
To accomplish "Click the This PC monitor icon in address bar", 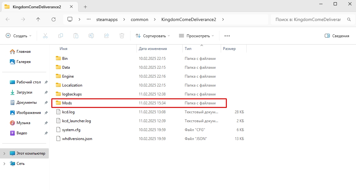I will (x=70, y=19).
